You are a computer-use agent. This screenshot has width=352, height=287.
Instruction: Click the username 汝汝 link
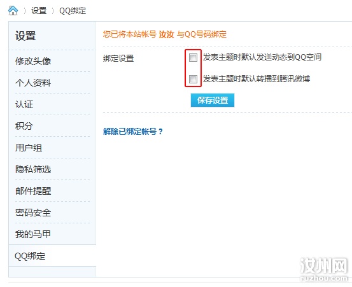pyautogui.click(x=166, y=34)
